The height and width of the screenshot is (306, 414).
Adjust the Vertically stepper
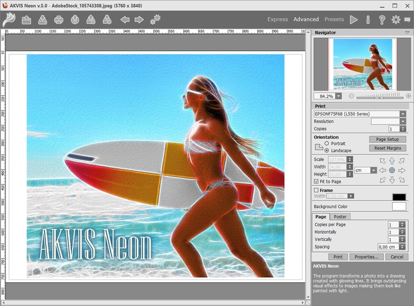402,239
